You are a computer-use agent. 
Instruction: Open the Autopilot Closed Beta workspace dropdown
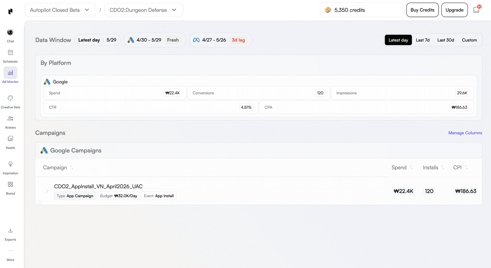click(x=60, y=10)
